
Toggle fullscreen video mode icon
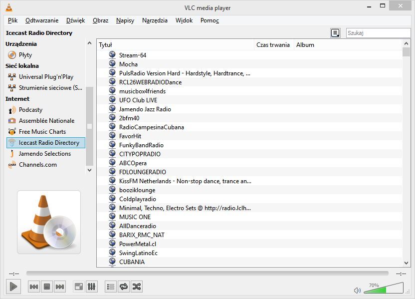pyautogui.click(x=79, y=287)
